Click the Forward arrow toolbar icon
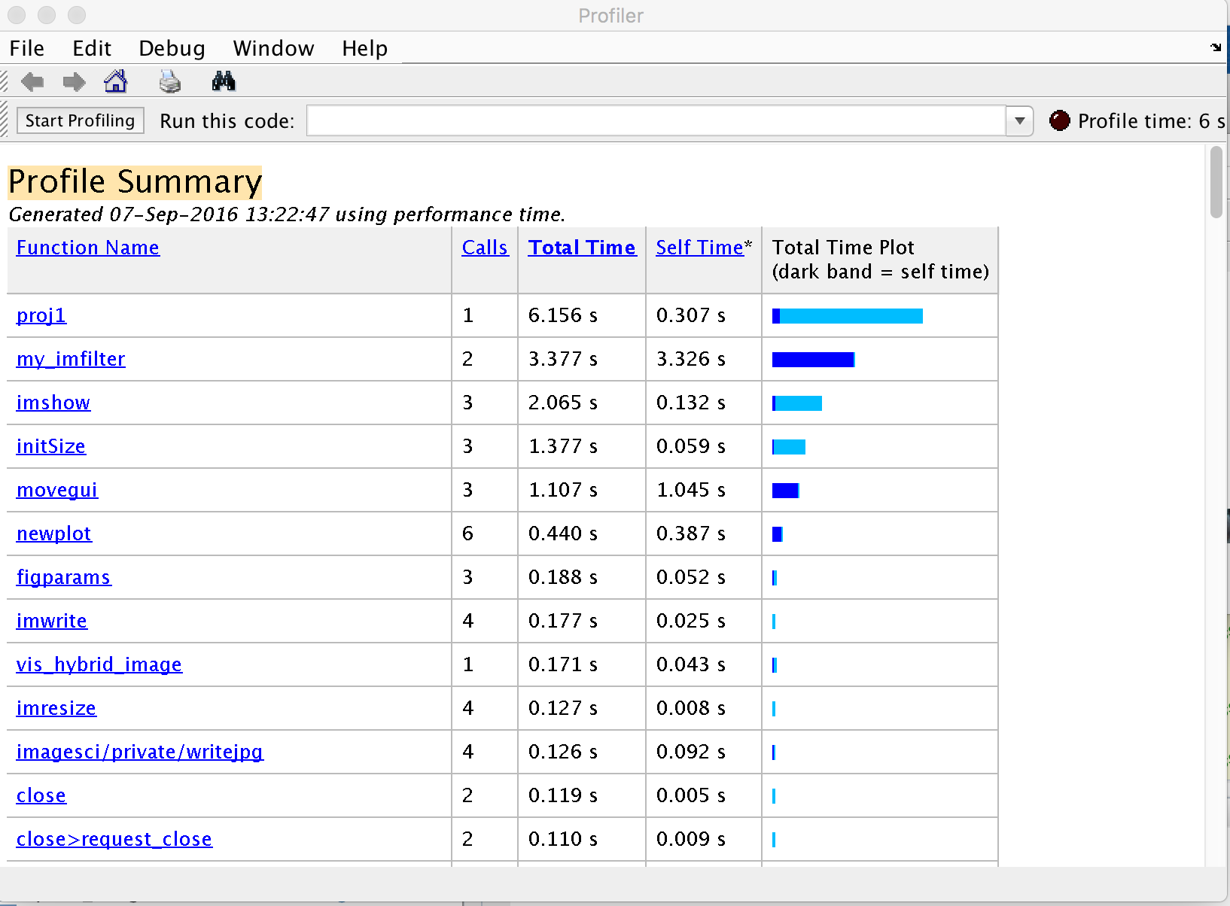 click(x=74, y=81)
